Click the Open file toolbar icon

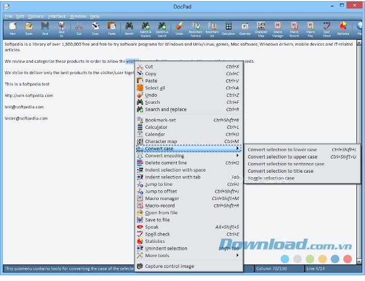(x=29, y=28)
